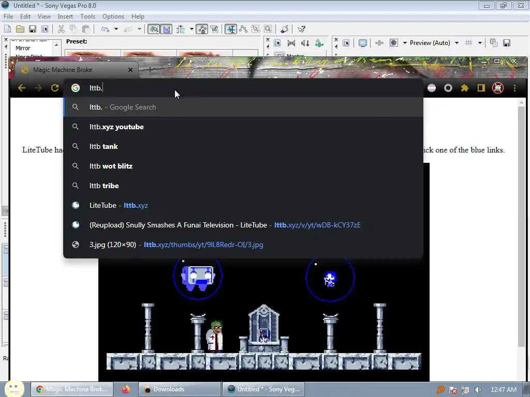
Task: Toggle Split Screen View in preview
Action: (x=394, y=43)
